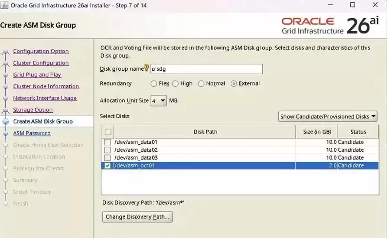Open the Allocation Unit Size dropdown

coord(159,101)
